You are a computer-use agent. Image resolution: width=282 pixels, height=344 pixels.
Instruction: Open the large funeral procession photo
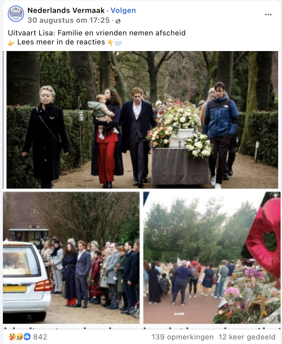(x=142, y=120)
